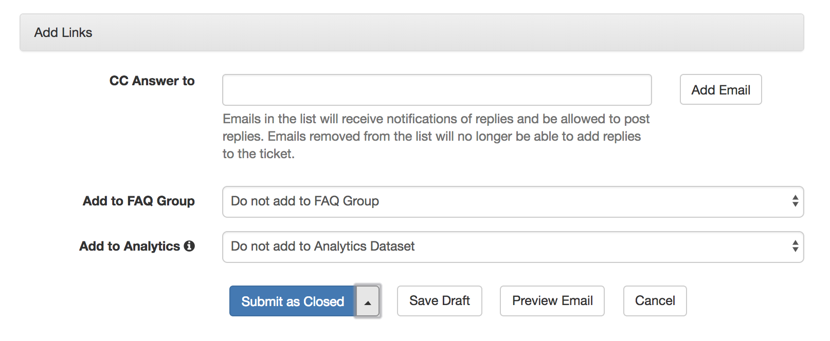Click the CC Answer to label
Viewport: 830px width, 341px height.
click(x=152, y=81)
